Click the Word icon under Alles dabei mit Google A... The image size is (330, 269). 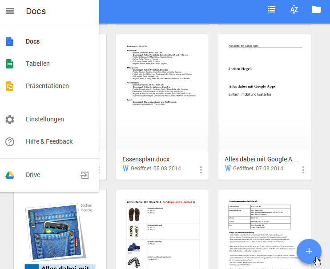(x=228, y=169)
